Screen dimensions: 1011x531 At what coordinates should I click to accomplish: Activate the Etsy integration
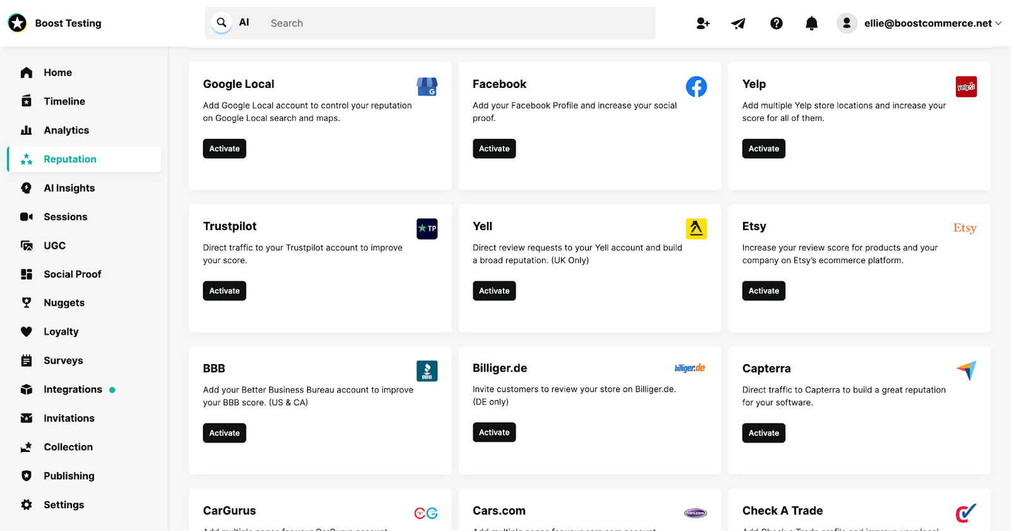[763, 291]
